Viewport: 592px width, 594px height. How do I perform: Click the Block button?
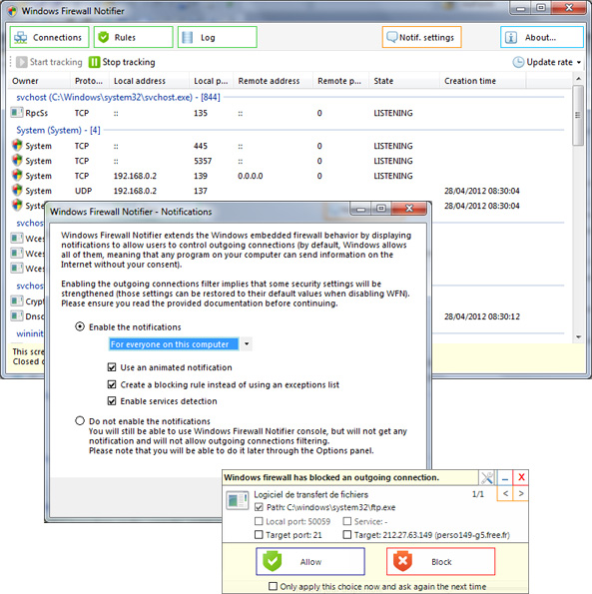(x=441, y=561)
